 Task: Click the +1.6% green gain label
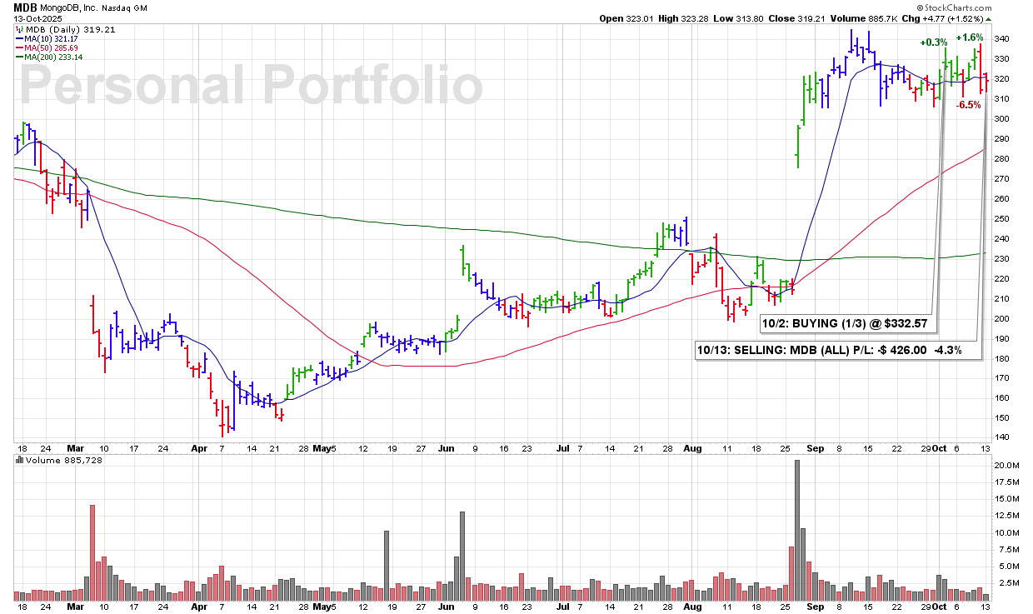coord(969,37)
